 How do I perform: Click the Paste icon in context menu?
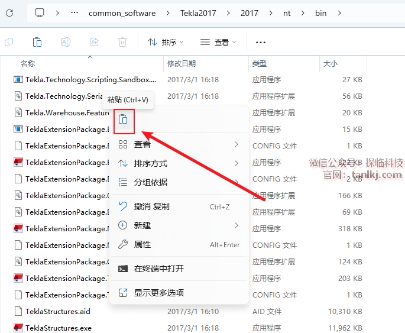[x=123, y=119]
